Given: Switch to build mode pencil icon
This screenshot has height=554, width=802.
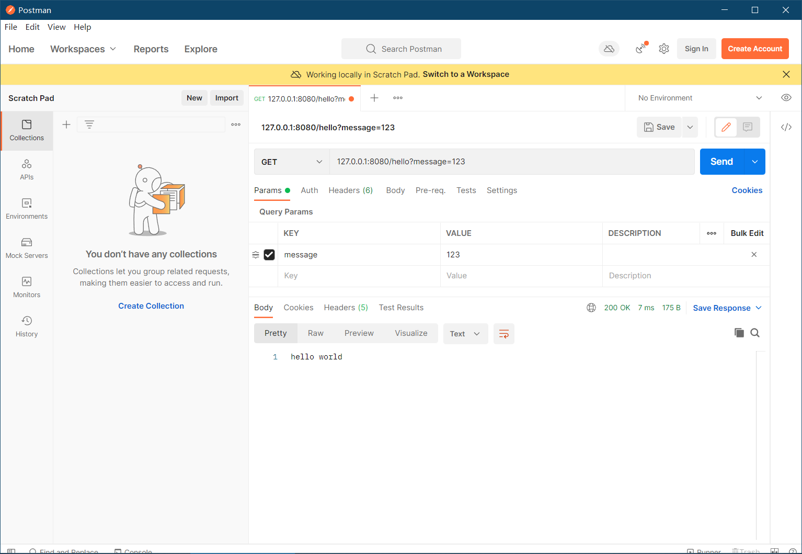Looking at the screenshot, I should pos(726,127).
